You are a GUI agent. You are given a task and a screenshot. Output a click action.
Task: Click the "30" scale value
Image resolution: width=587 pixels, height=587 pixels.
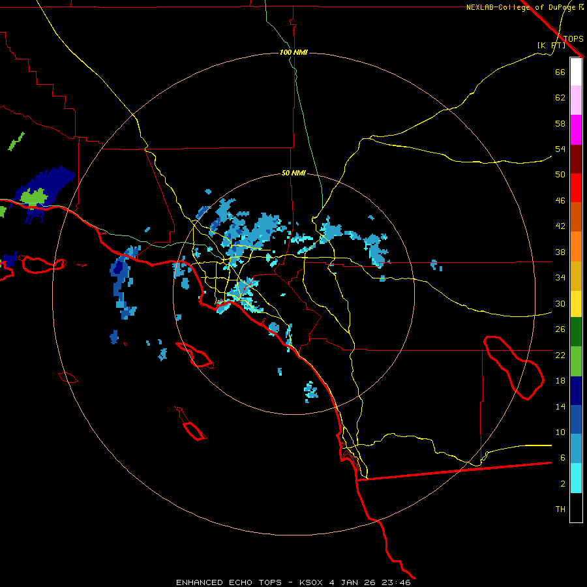[560, 303]
